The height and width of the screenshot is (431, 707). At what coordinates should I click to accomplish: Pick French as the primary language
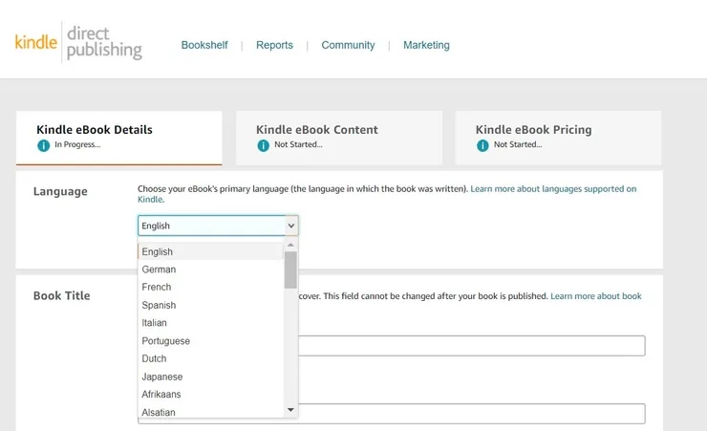157,287
